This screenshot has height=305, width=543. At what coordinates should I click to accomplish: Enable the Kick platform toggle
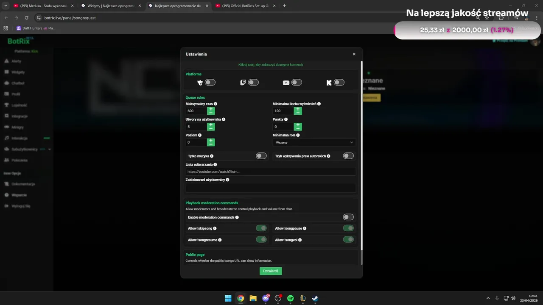pos(339,83)
